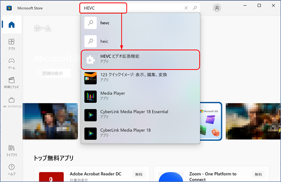This screenshot has width=281, height=182.
Task: Open the right featured banner thumbnail
Action: 253,121
